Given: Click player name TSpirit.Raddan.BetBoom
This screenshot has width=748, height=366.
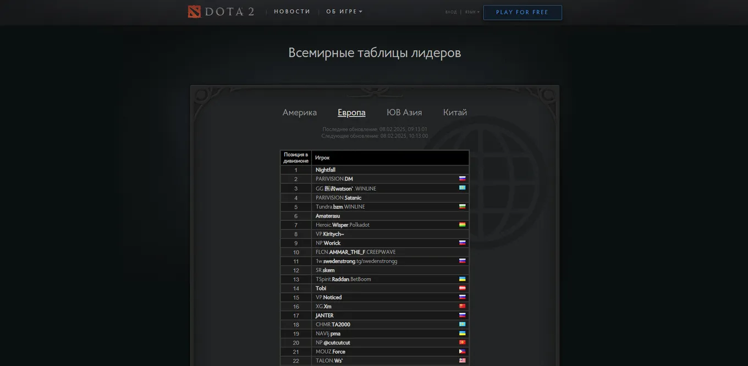Looking at the screenshot, I should 343,279.
